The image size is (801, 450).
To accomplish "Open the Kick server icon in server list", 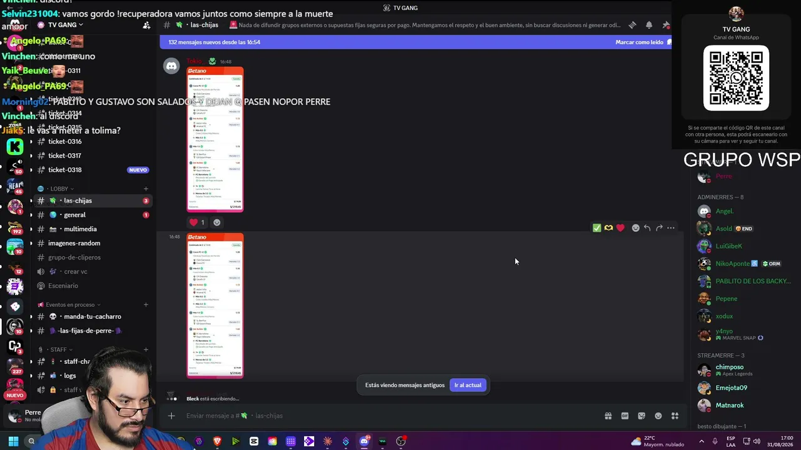I will (15, 146).
